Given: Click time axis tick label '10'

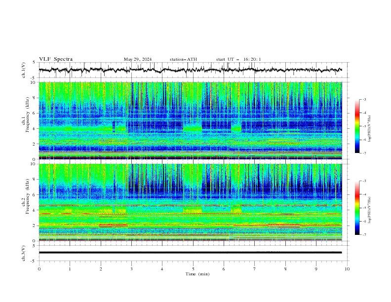Looking at the screenshot, I should 347,269.
